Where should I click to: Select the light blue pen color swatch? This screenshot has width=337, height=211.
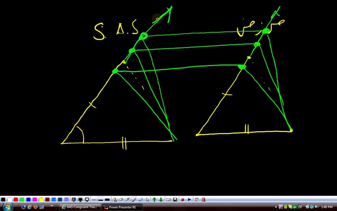point(54,200)
